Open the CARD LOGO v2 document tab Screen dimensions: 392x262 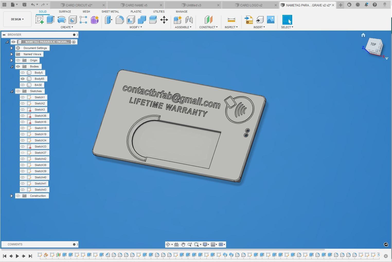(251, 5)
